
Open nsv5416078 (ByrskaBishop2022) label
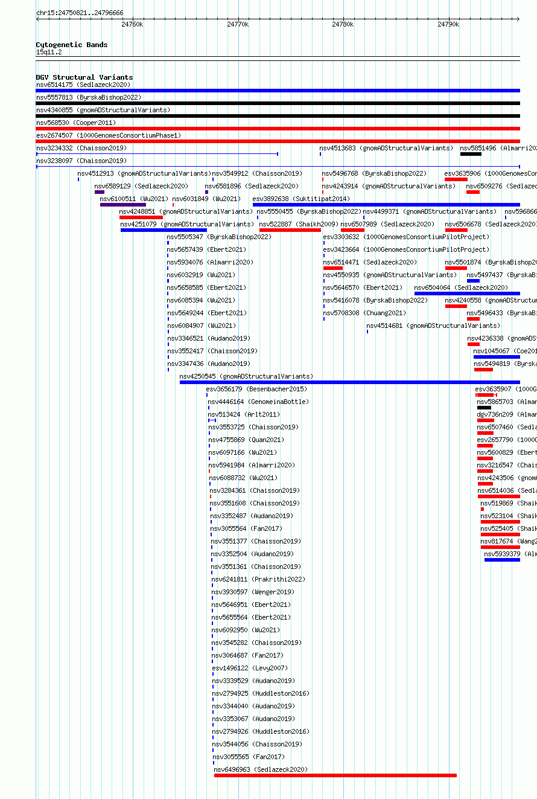point(375,300)
